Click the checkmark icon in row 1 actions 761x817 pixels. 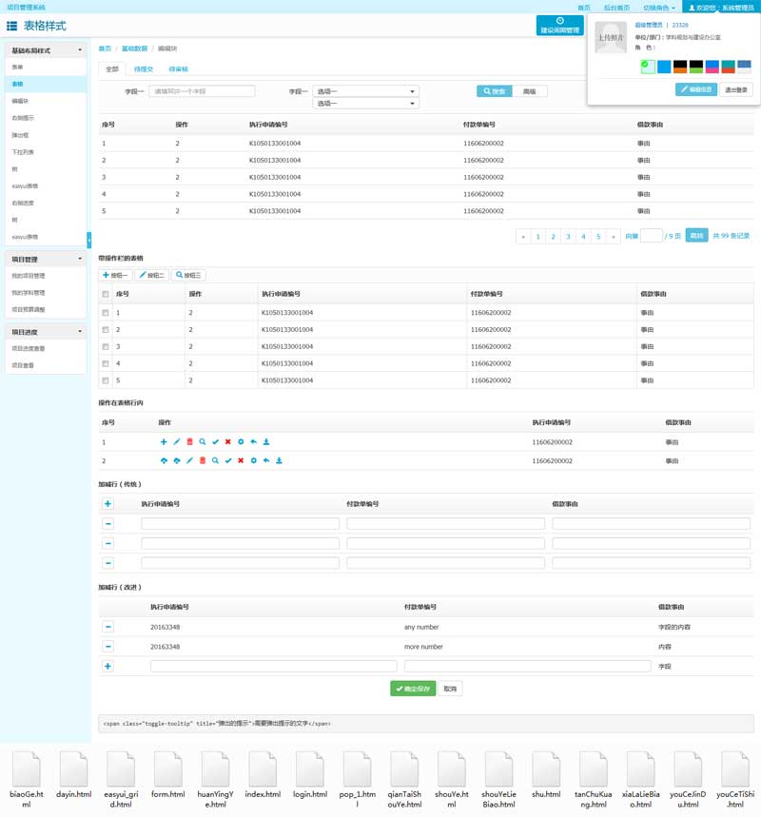[x=215, y=442]
